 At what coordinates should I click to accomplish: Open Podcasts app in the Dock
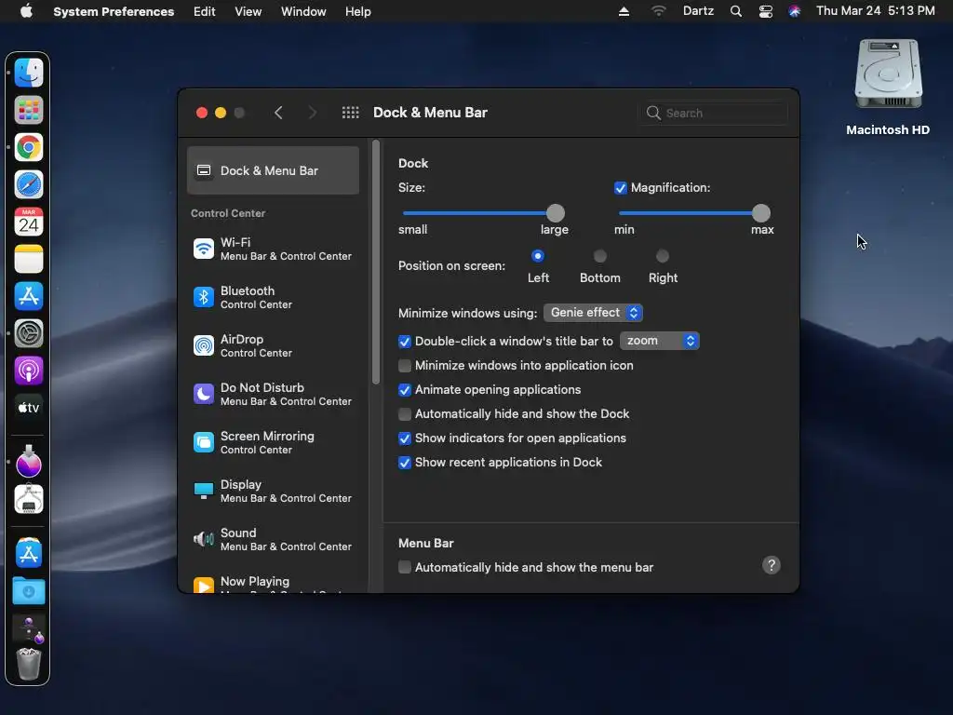(x=29, y=371)
